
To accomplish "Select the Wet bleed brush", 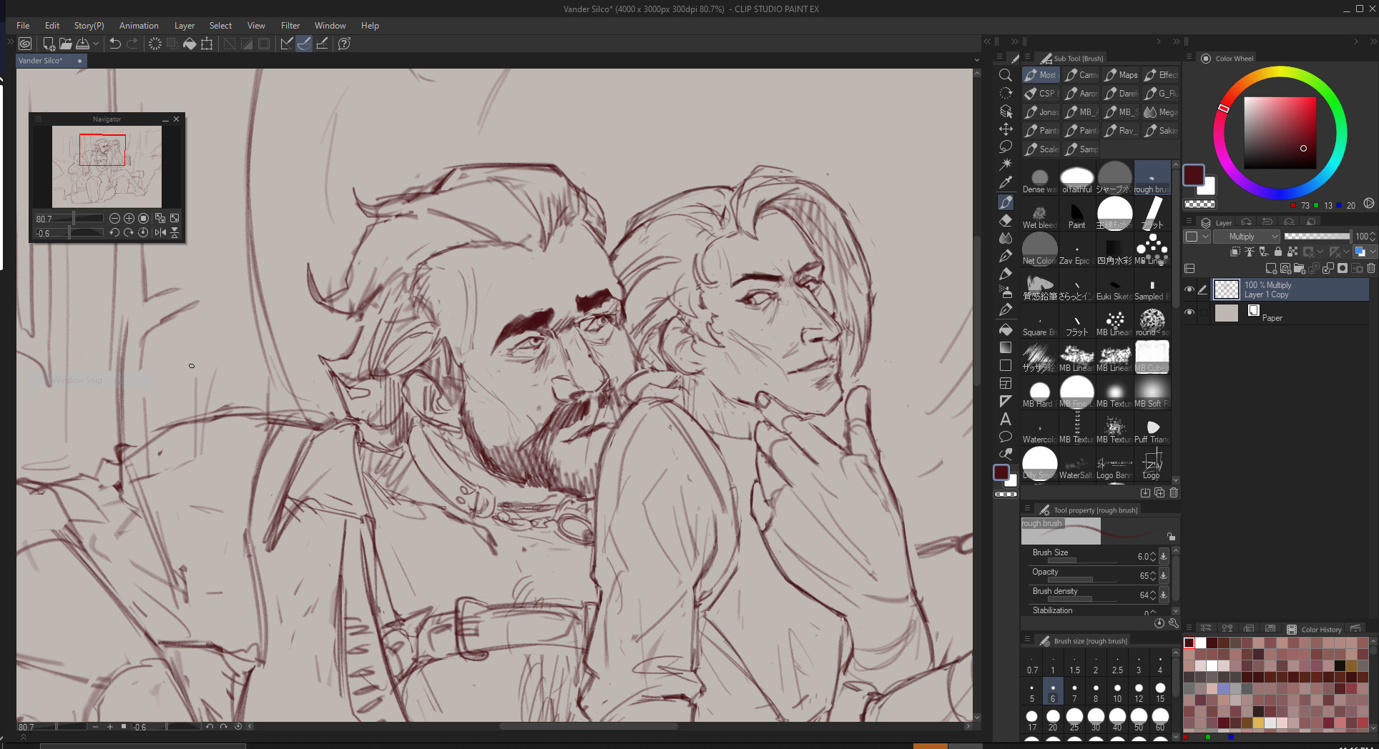I will 1039,214.
